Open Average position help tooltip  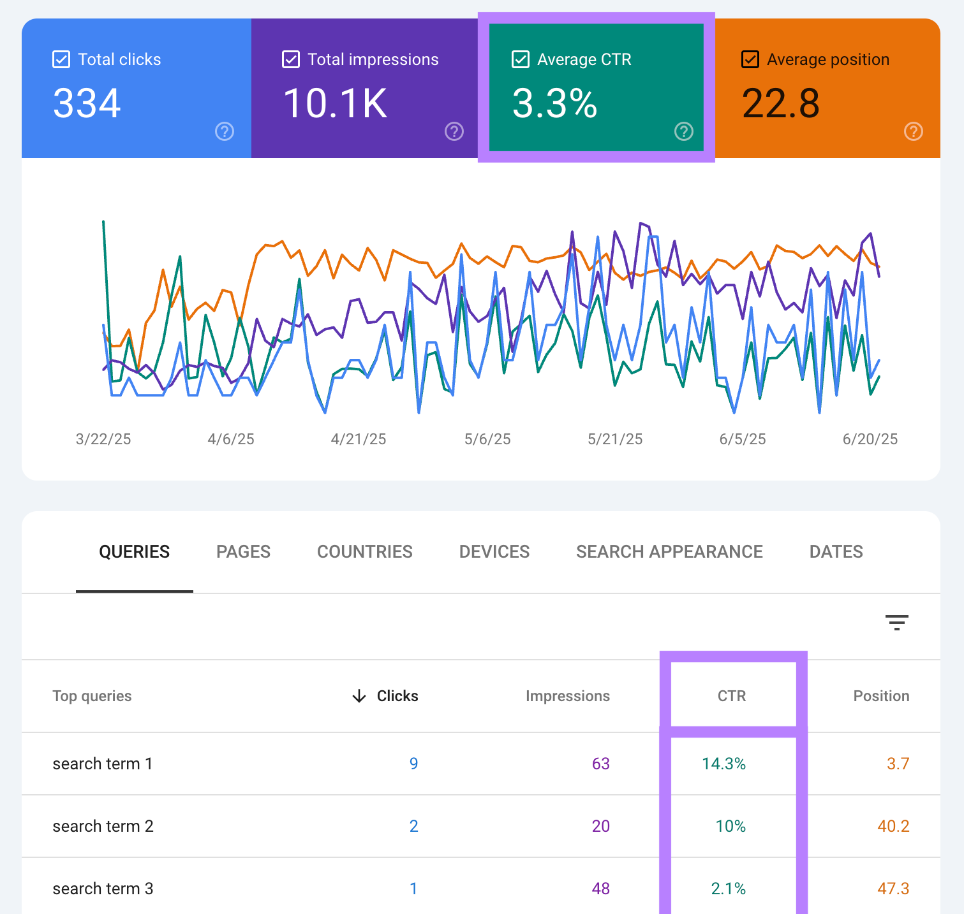click(x=913, y=132)
